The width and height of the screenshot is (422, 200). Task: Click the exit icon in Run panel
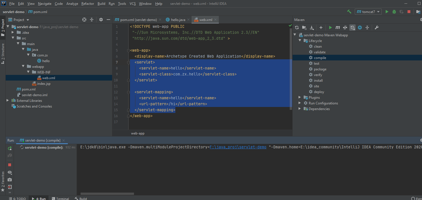click(10, 187)
